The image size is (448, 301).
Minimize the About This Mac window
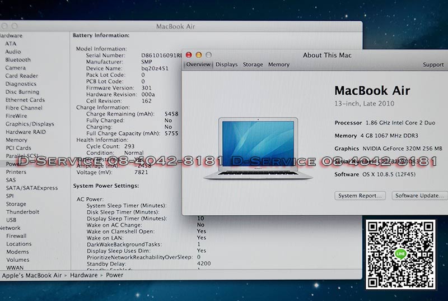pyautogui.click(x=199, y=55)
